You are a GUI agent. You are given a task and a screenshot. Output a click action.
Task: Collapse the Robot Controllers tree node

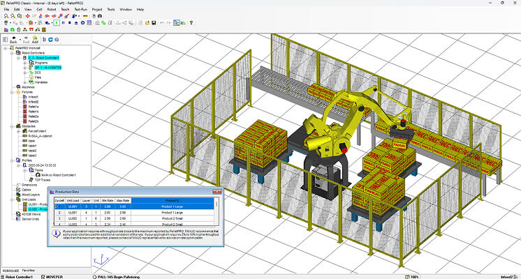click(12, 53)
